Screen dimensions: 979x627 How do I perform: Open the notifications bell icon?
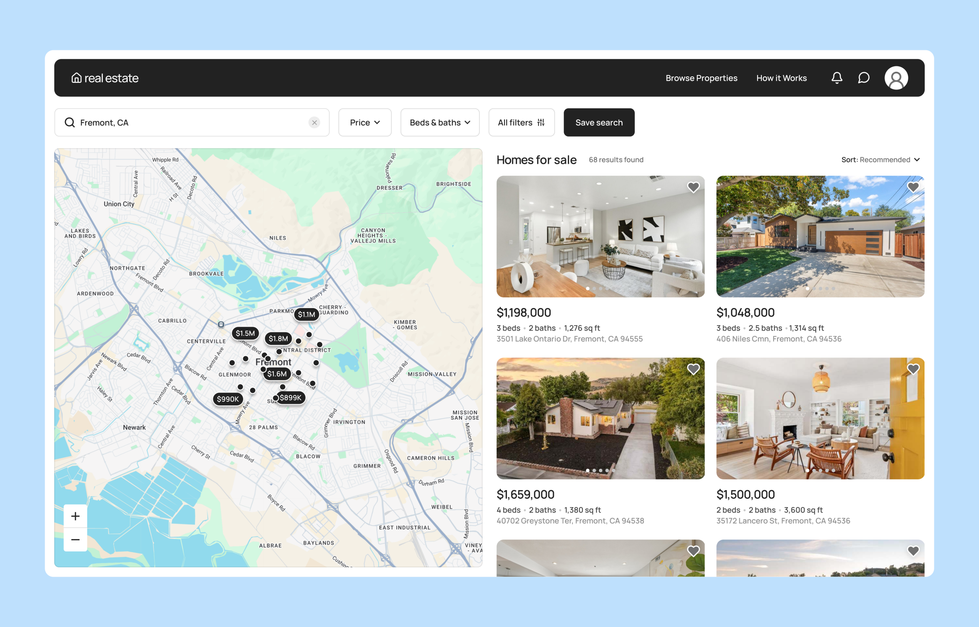(x=836, y=78)
